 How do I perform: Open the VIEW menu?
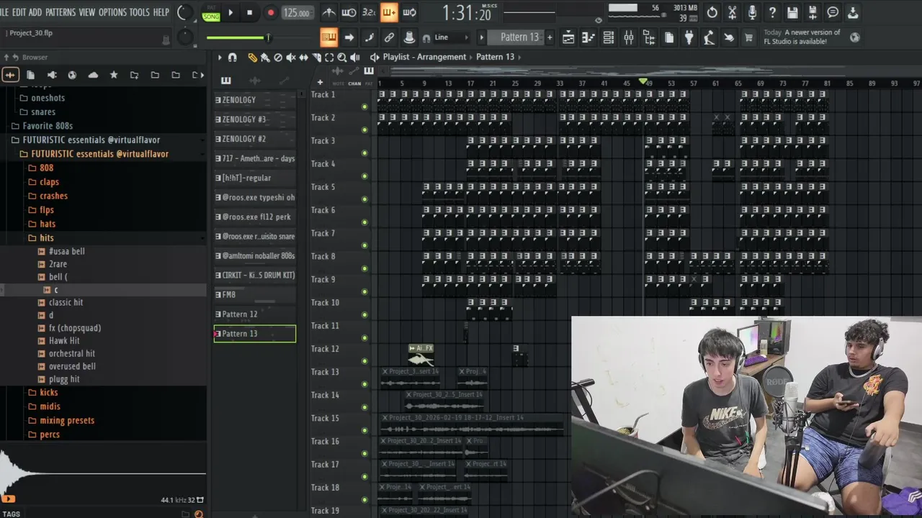(87, 12)
